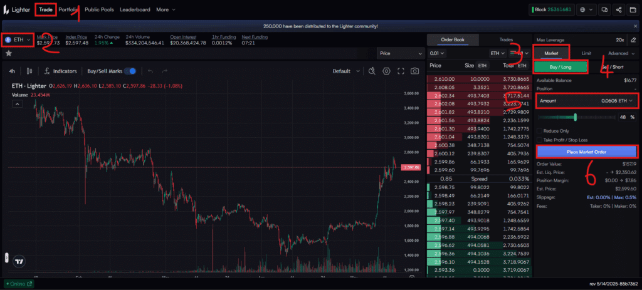Dismiss the announcement banner
The image size is (642, 290).
pyautogui.click(x=635, y=26)
